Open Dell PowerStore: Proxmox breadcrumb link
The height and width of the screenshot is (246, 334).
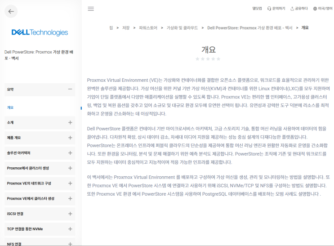250,28
